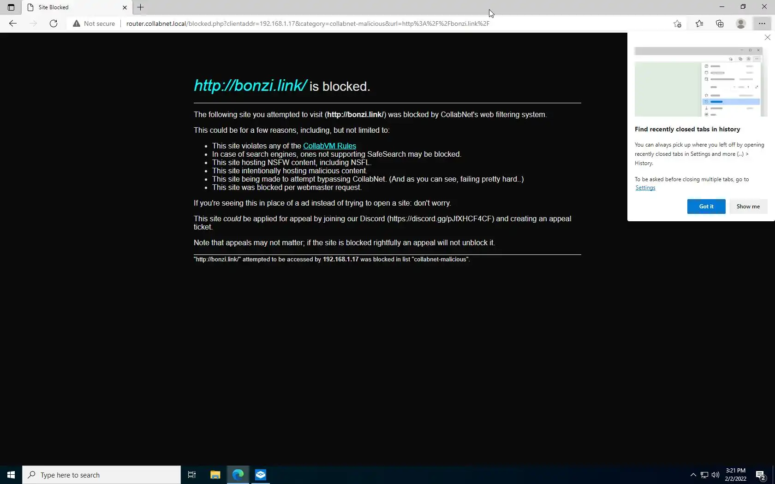Dismiss the history tip popup with X

click(768, 37)
